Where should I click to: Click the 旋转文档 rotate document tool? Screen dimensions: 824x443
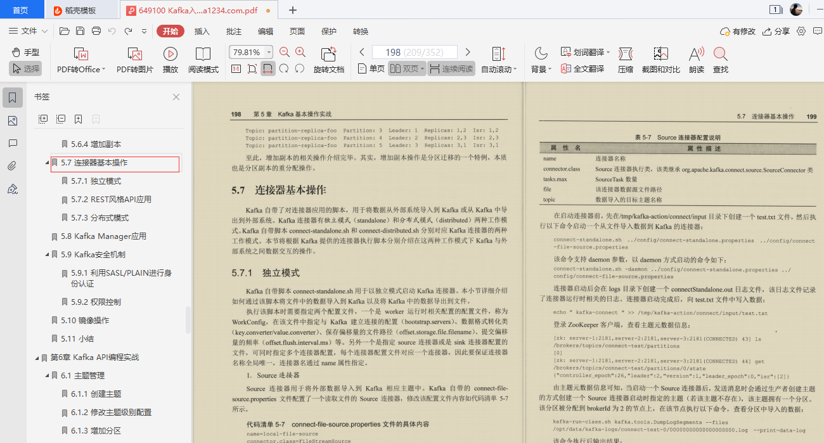329,61
